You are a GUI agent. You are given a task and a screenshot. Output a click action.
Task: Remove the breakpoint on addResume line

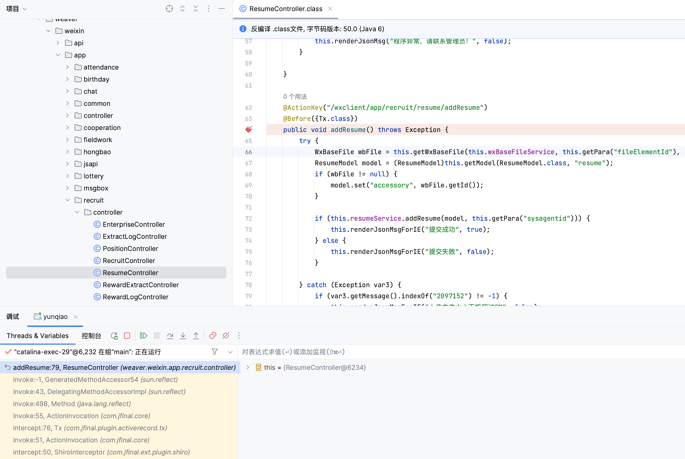pyautogui.click(x=249, y=129)
